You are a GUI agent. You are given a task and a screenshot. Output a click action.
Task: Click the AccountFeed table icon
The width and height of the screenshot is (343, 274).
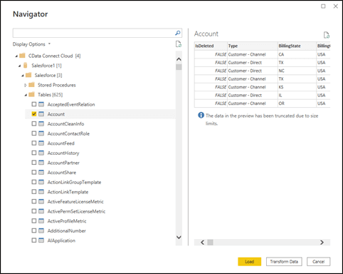41,143
